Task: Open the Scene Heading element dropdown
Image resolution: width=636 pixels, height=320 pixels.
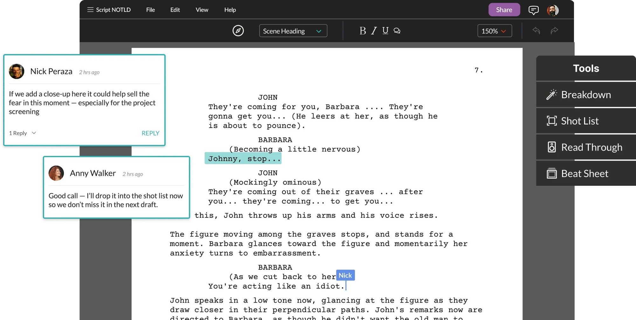Action: coord(293,31)
